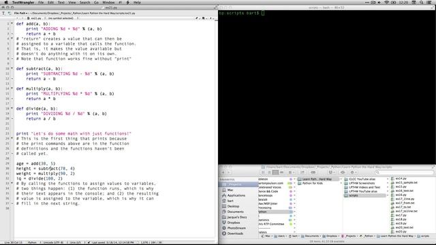Go to previous document with back arrow

[17, 18]
